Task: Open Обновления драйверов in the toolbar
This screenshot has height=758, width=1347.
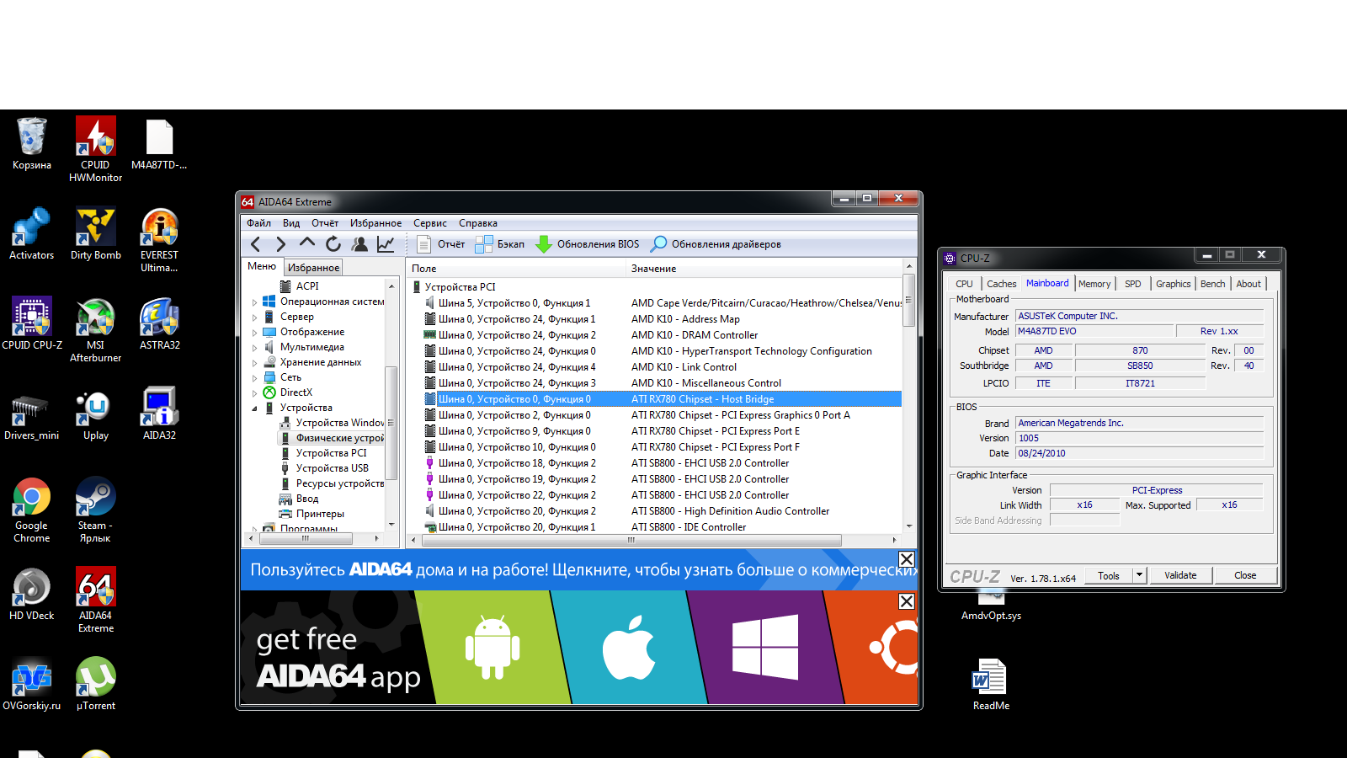Action: click(x=716, y=244)
